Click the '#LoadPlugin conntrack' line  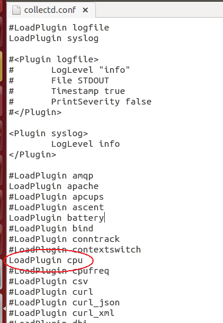(x=64, y=239)
